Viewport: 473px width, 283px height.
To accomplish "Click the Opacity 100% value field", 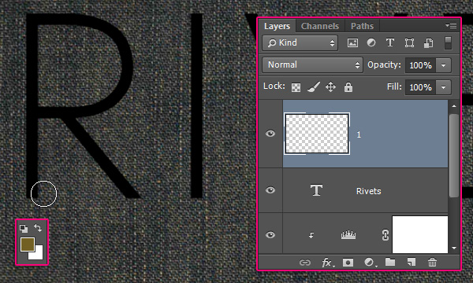I will [x=420, y=65].
